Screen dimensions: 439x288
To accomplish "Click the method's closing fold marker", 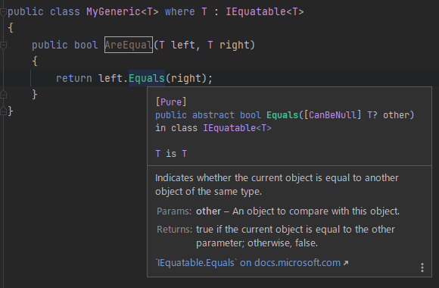I will pyautogui.click(x=3, y=95).
